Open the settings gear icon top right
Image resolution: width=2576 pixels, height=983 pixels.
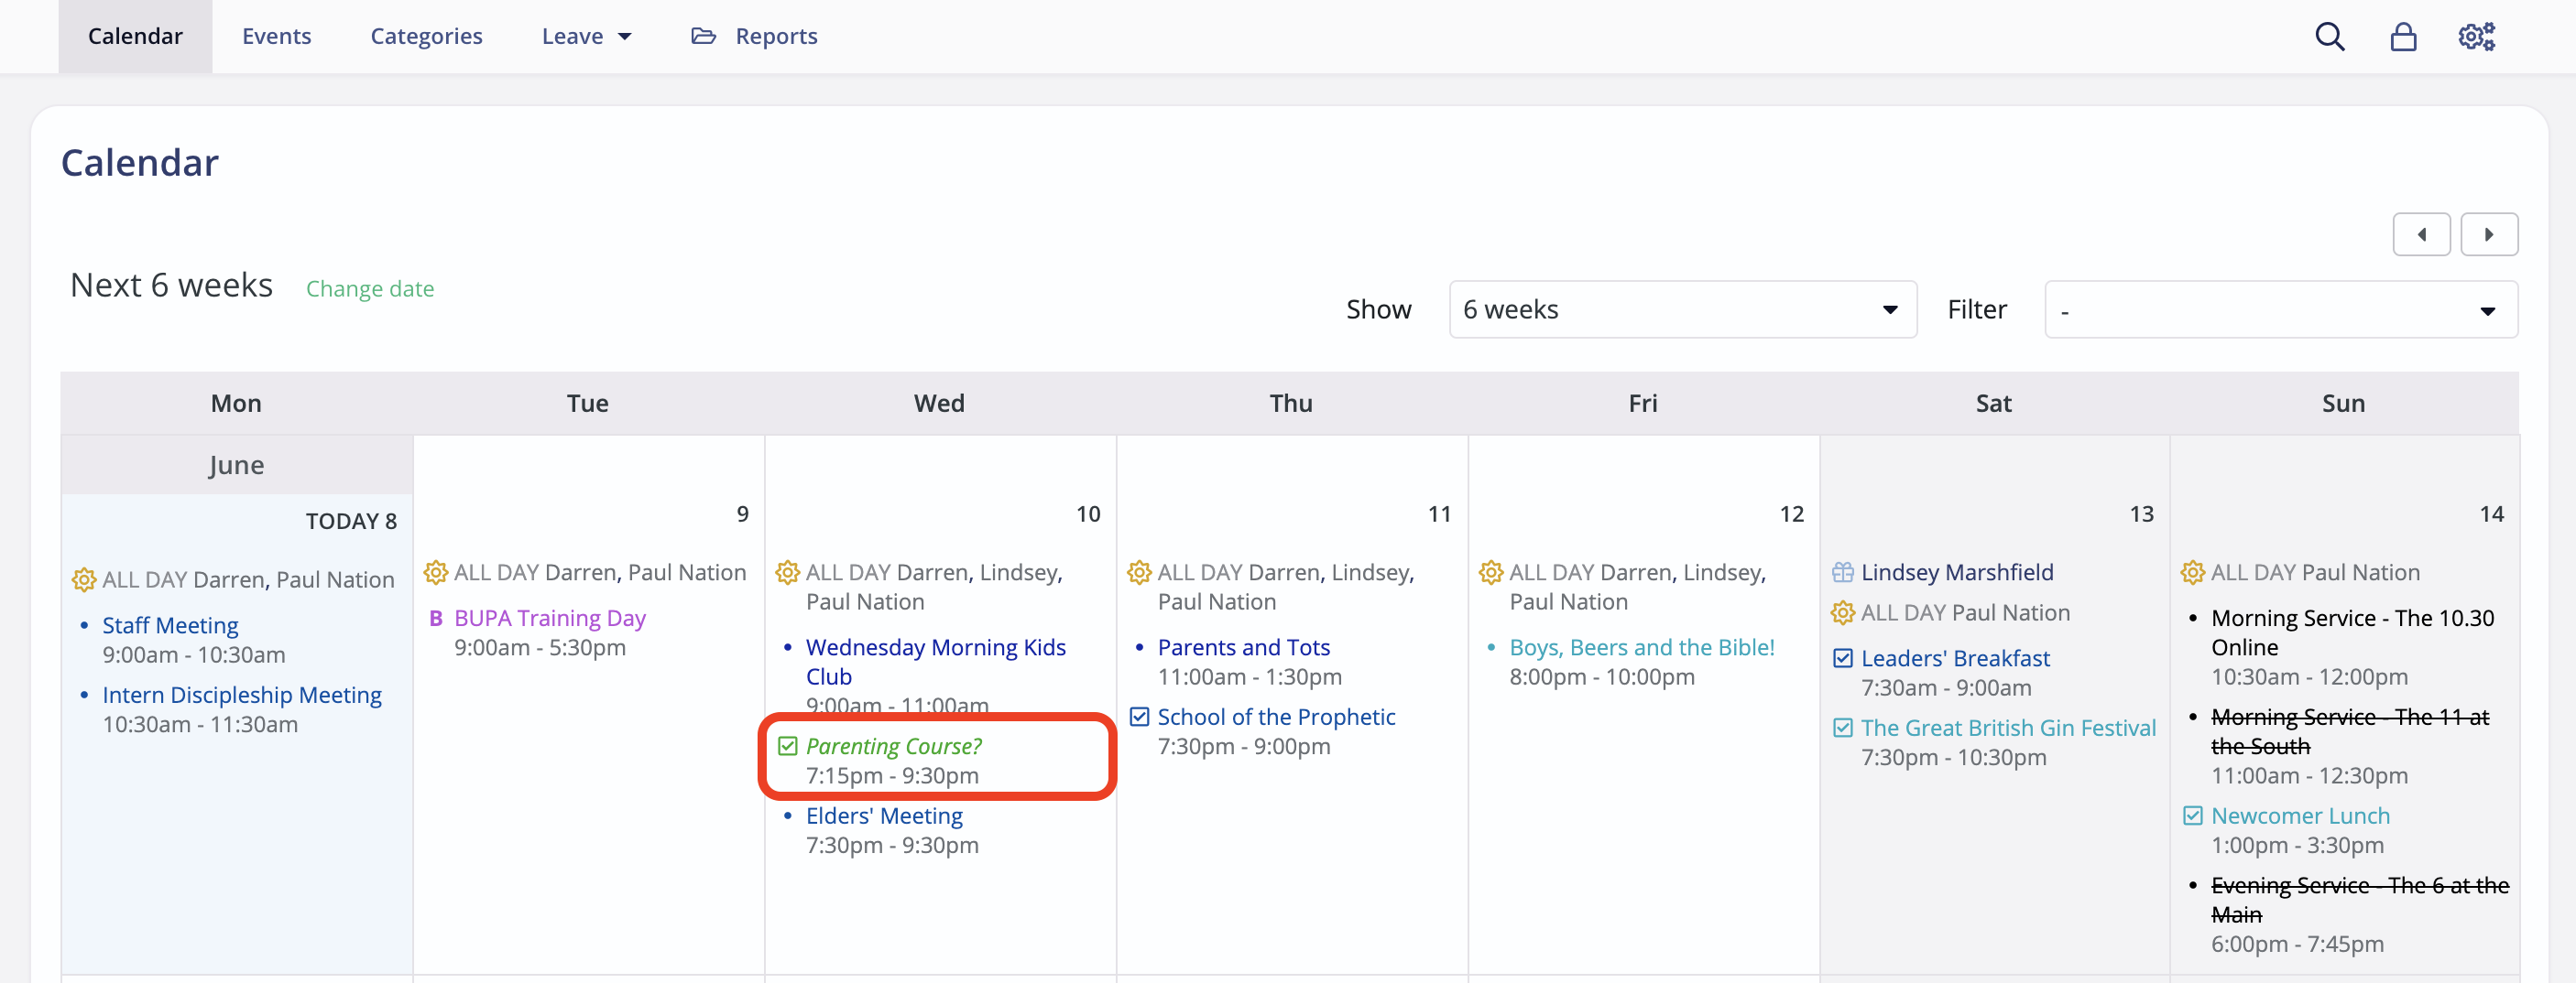[2476, 36]
